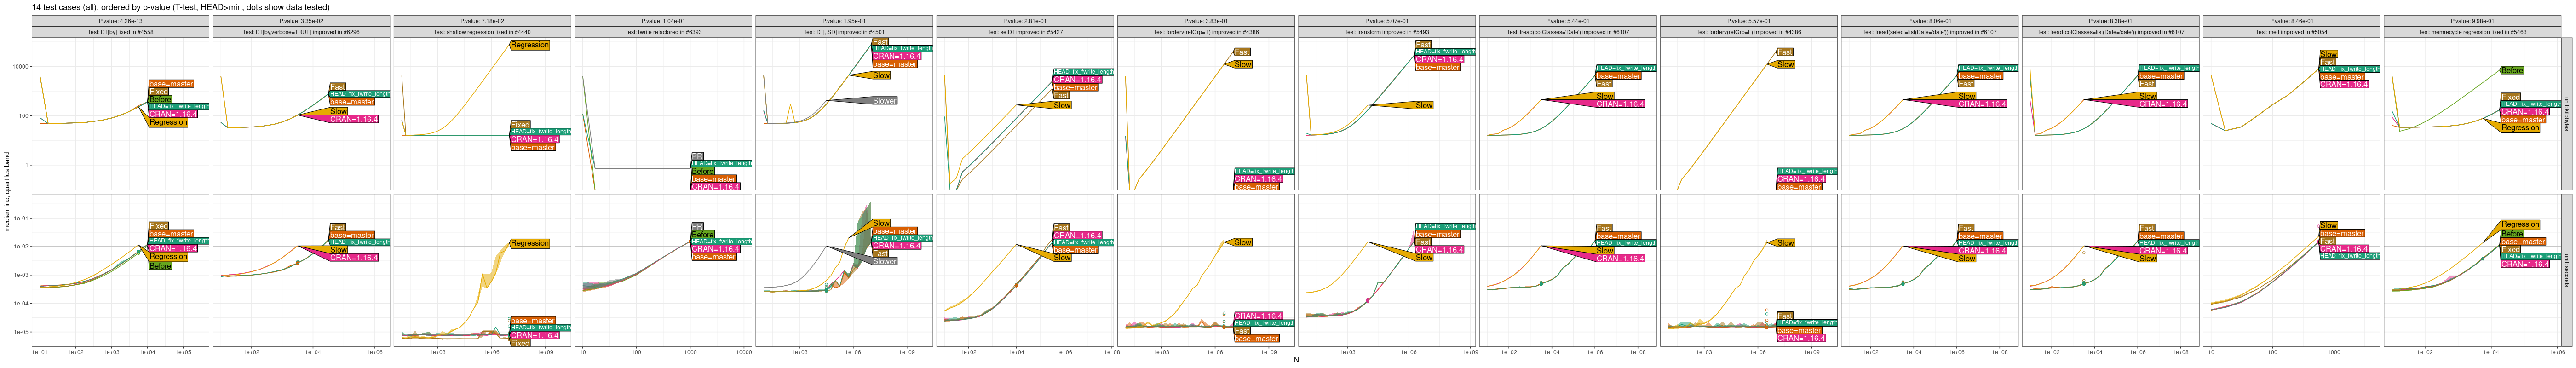Select the 'unit: seconds' row strip
Viewport: 2576px width, 368px height.
pyautogui.click(x=2566, y=270)
